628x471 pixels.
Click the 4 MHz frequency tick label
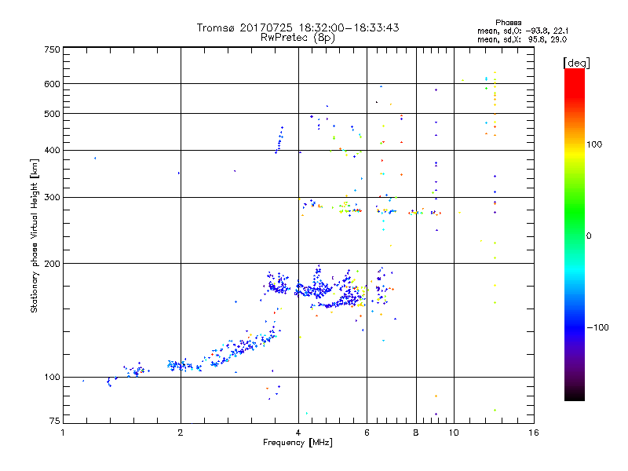[x=298, y=433]
